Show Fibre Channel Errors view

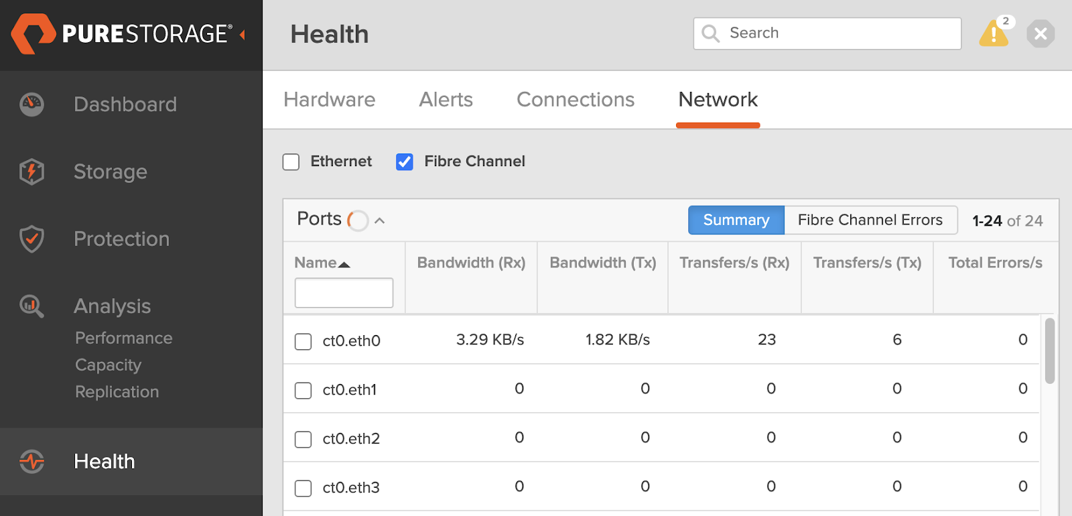tap(870, 220)
